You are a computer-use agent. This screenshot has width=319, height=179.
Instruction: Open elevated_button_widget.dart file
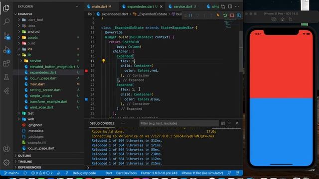[52, 67]
